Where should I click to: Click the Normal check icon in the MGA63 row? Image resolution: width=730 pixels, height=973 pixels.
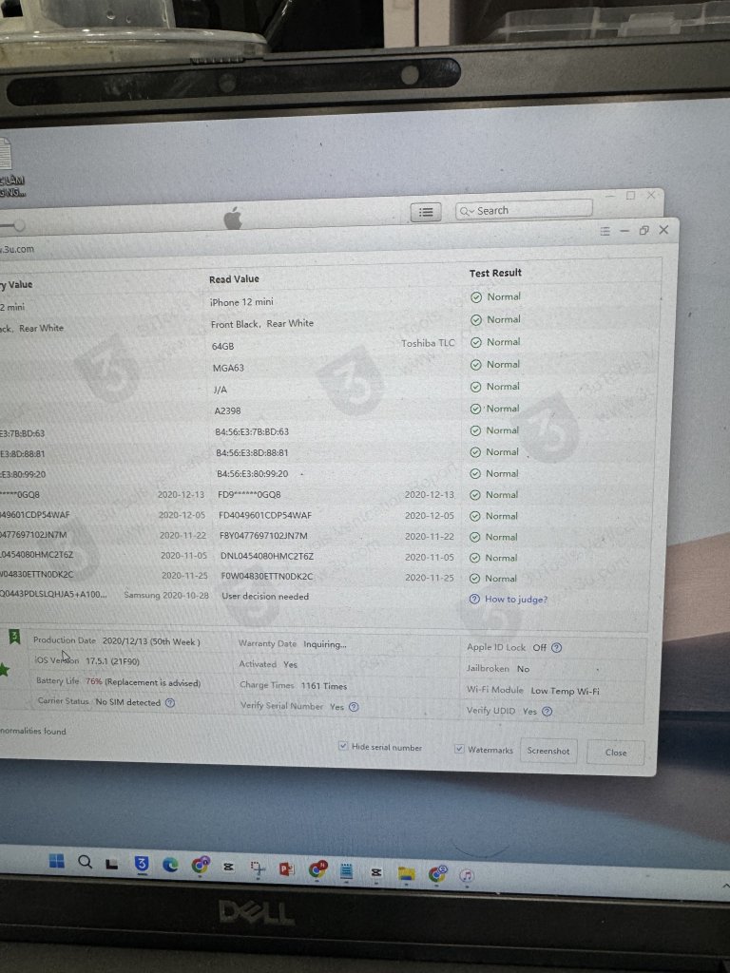coord(475,365)
